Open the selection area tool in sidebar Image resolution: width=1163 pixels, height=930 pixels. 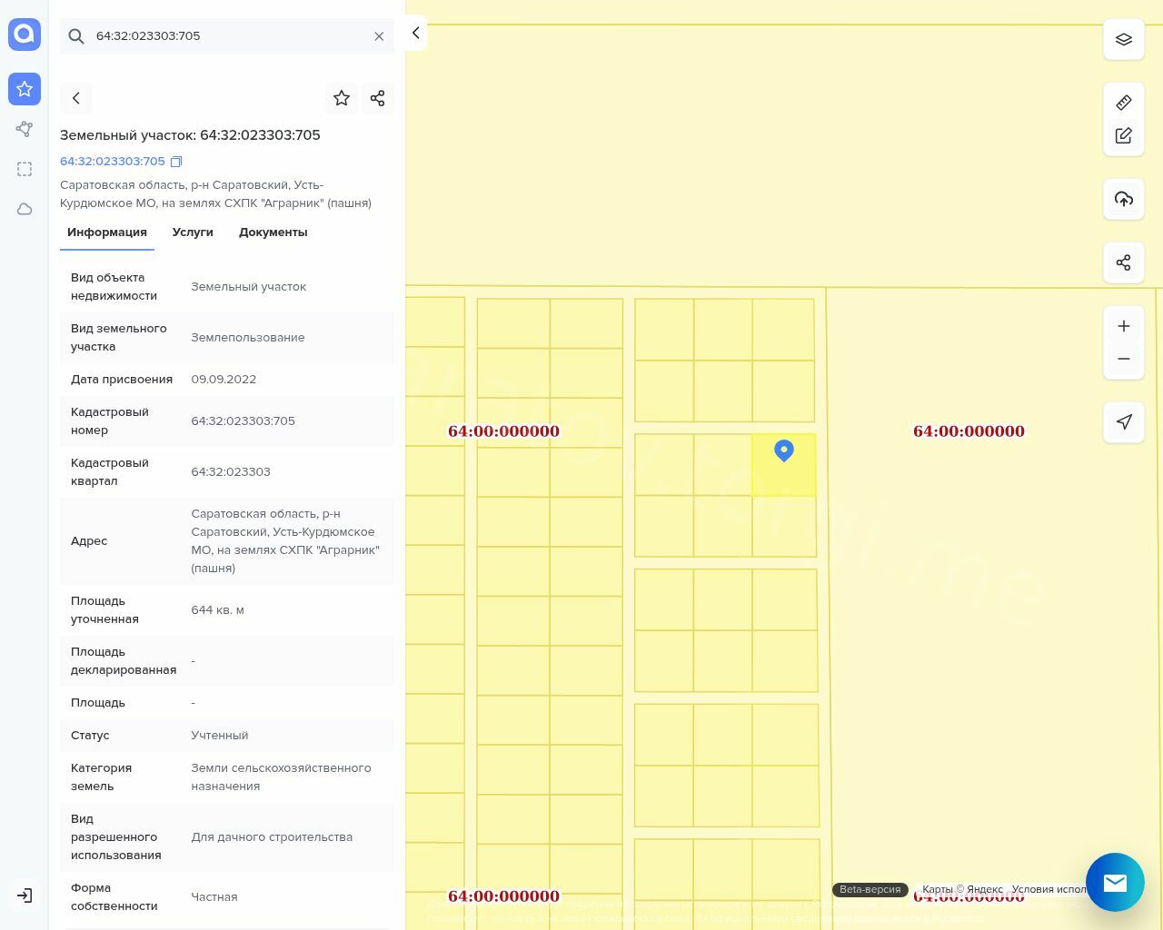25,169
